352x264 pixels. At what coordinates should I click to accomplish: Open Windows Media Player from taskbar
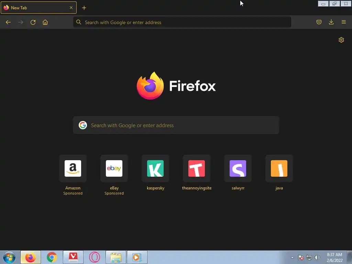pyautogui.click(x=137, y=257)
